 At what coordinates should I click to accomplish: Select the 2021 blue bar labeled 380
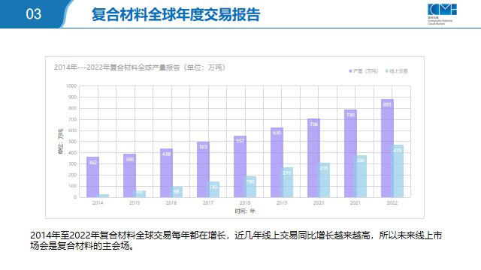pos(361,176)
